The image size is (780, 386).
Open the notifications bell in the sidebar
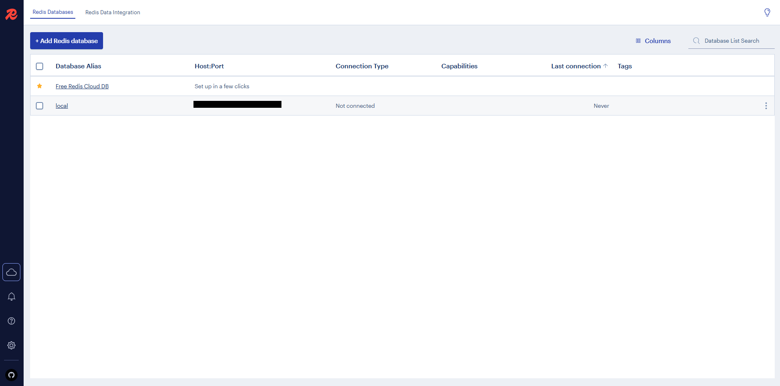(11, 297)
